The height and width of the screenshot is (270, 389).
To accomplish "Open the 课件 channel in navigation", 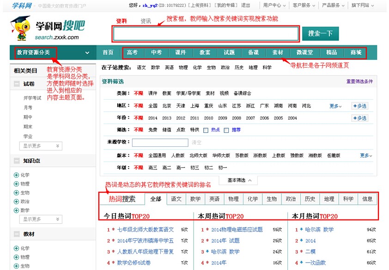I will click(181, 52).
